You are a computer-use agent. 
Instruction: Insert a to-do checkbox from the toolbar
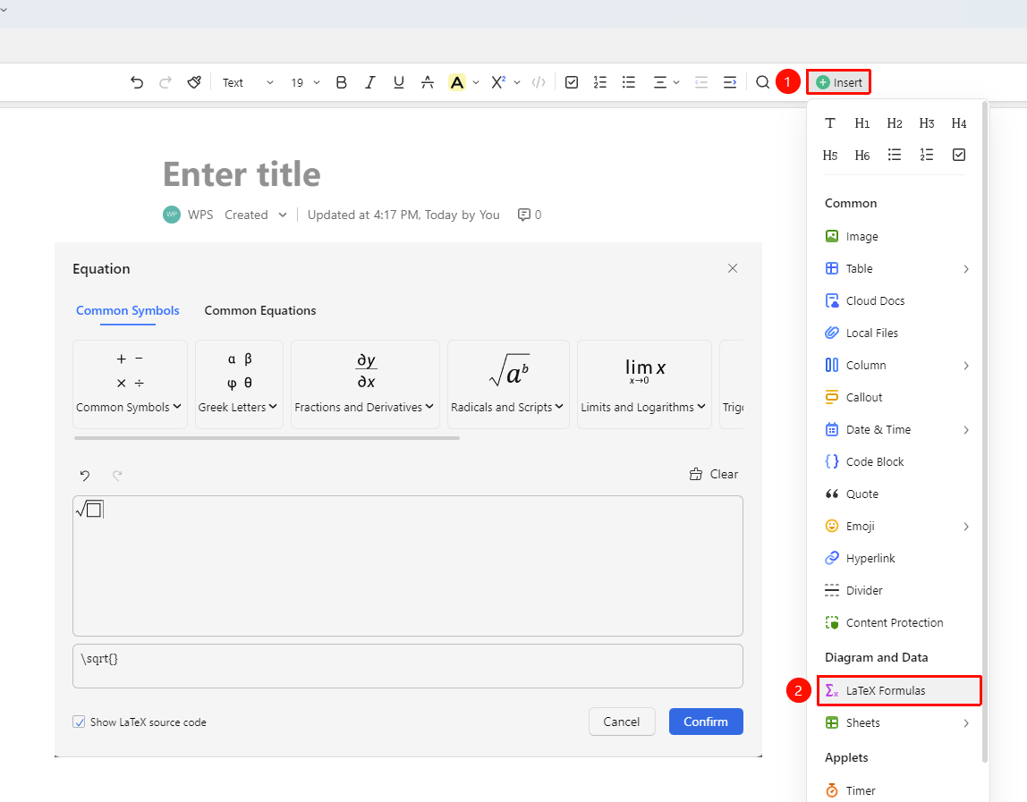(571, 82)
